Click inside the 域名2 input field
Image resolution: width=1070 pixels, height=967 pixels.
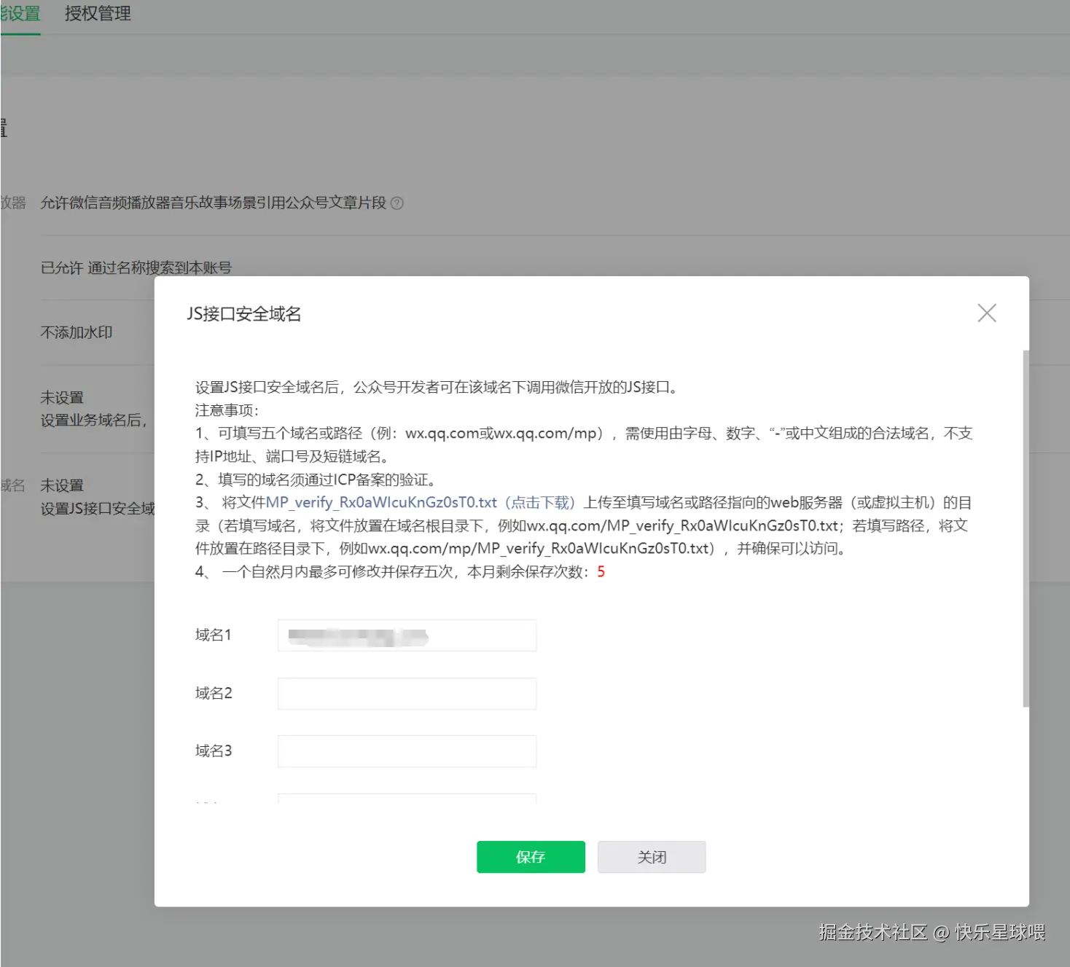coord(406,693)
